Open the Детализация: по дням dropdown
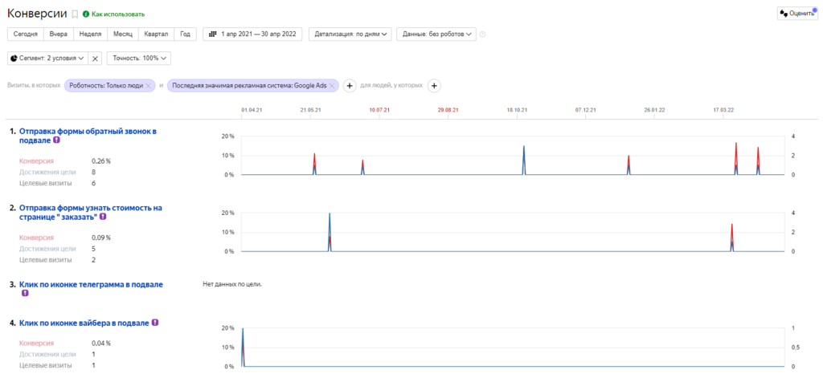The image size is (823, 386). tap(350, 34)
